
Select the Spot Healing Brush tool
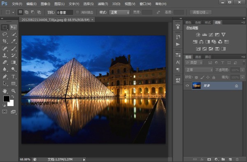pyautogui.click(x=5, y=49)
